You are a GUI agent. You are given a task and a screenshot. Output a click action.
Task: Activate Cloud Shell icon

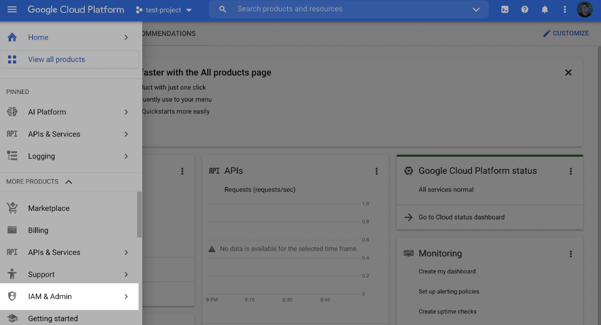click(x=505, y=9)
